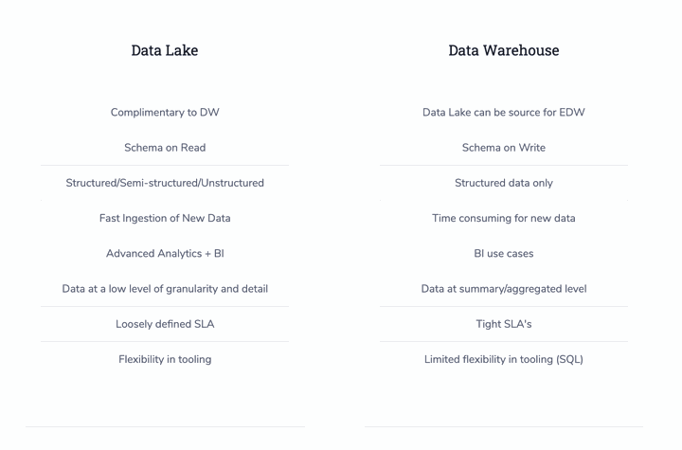Select Data Lake can be source for EDW
This screenshot has width=682, height=450.
[504, 113]
